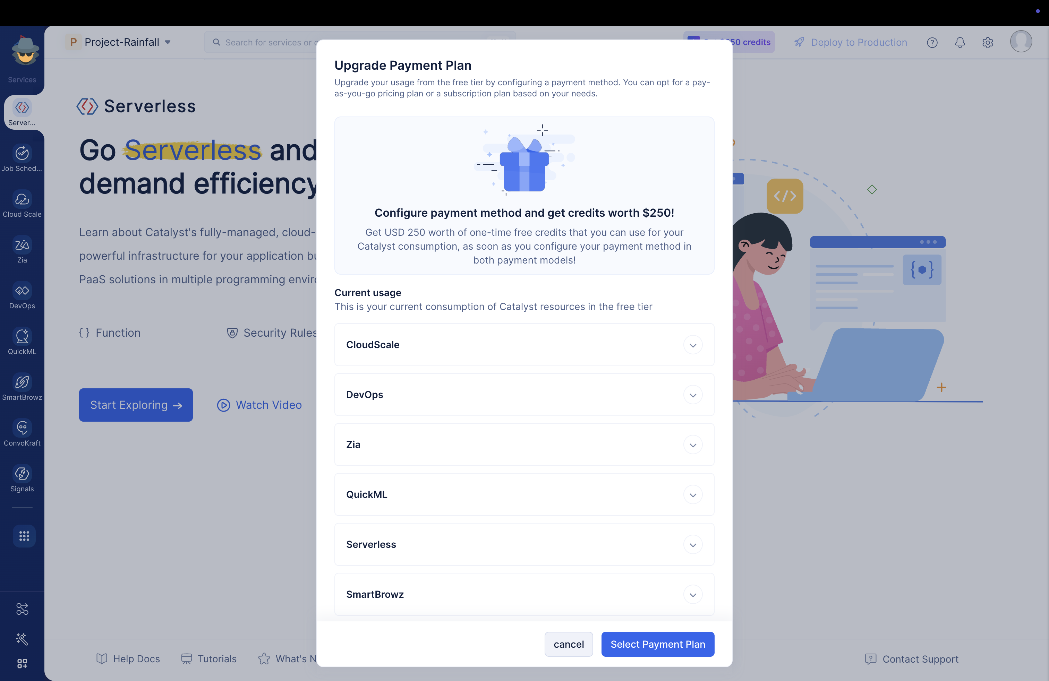Open the settings gear icon
This screenshot has width=1049, height=681.
tap(988, 42)
